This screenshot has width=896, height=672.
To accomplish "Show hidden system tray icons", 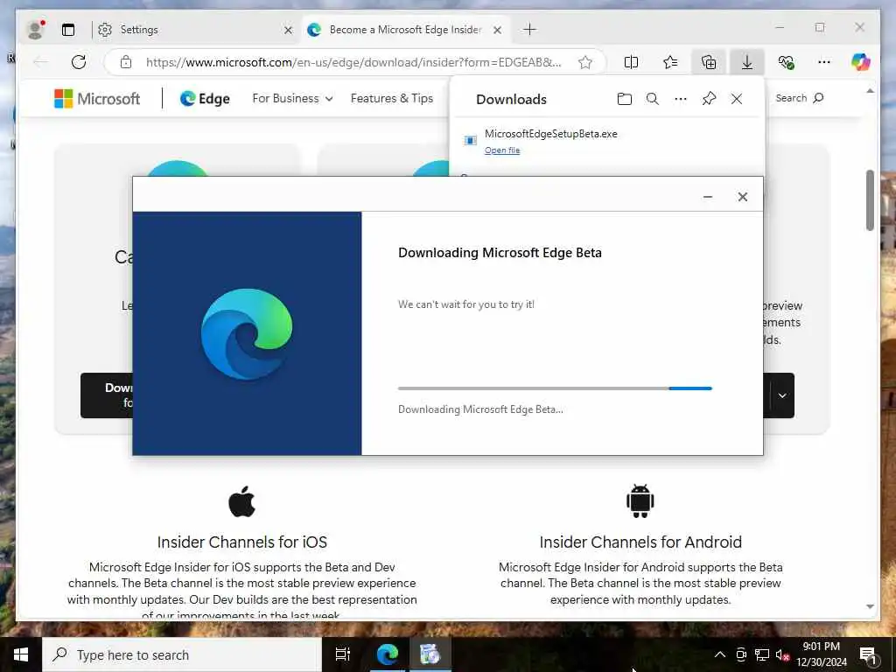I will (x=720, y=654).
